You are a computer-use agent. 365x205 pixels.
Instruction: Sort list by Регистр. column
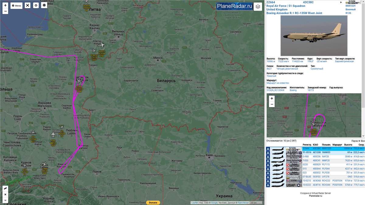307,145
